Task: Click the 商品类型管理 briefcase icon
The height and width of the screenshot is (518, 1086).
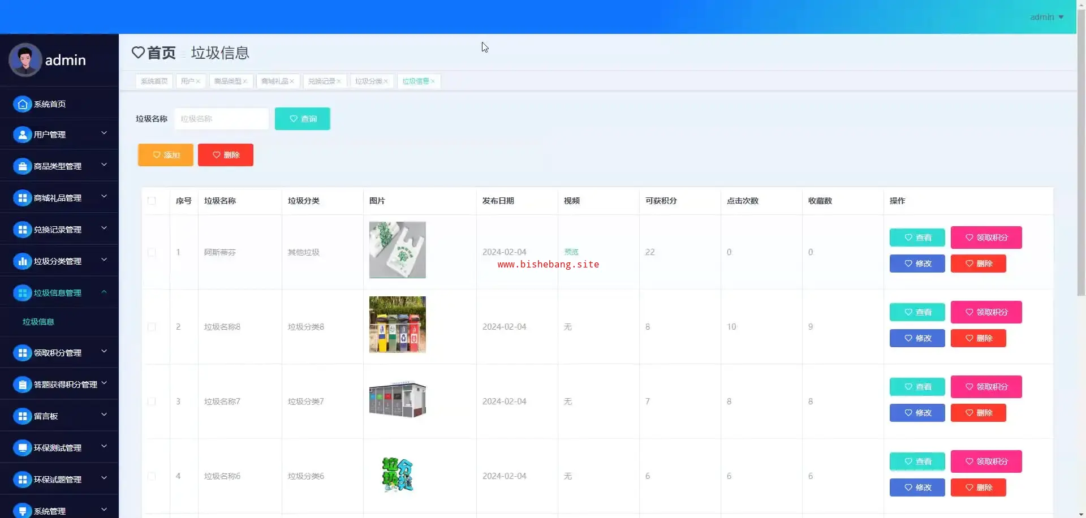Action: click(22, 166)
